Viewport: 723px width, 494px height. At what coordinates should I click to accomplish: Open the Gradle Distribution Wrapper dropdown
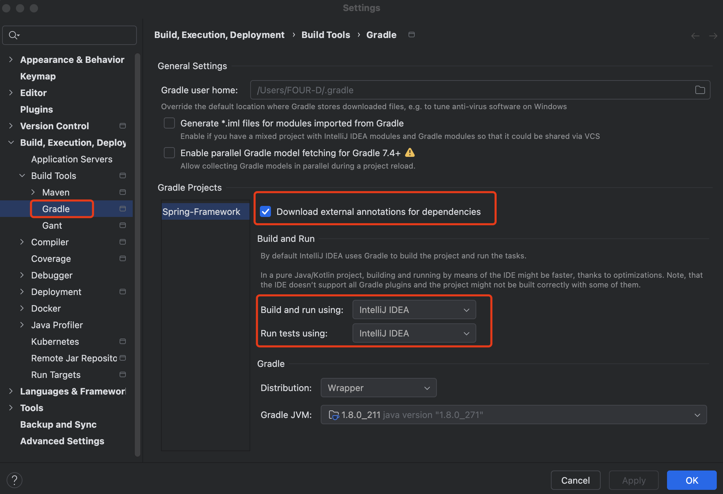[x=378, y=388]
